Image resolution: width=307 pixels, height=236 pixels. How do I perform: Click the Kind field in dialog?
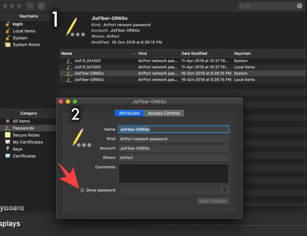tap(174, 139)
